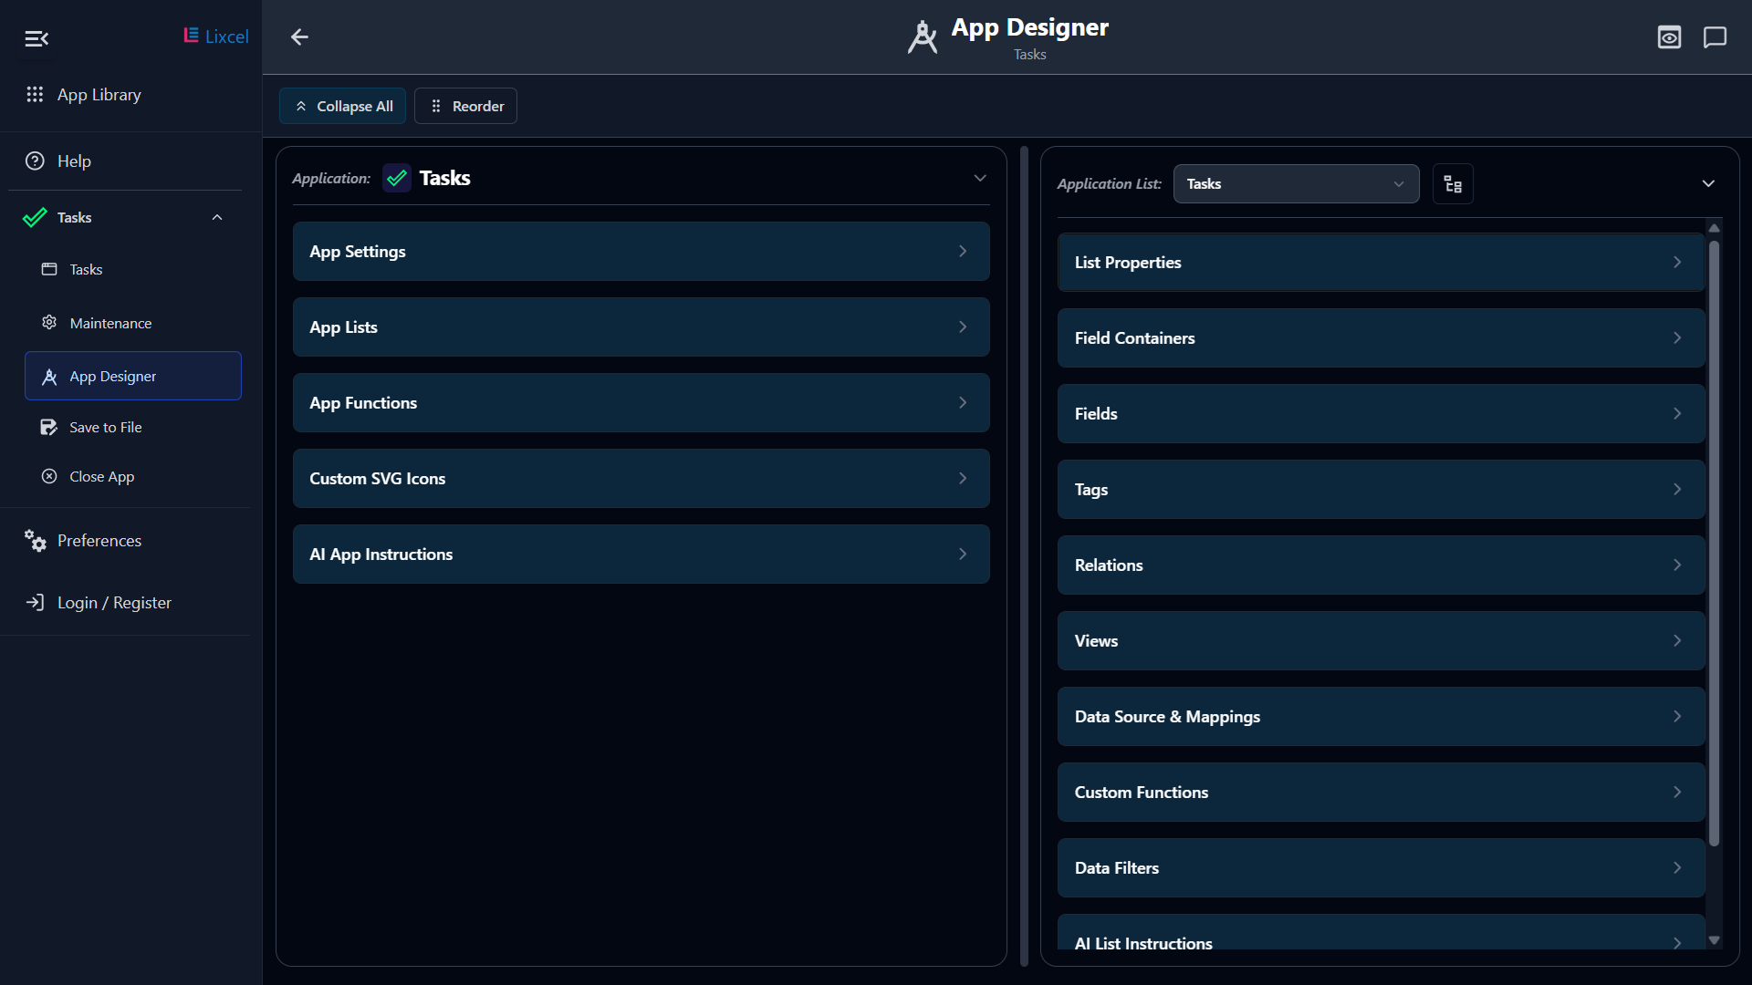Click the Help question mark icon
This screenshot has width=1752, height=985.
[x=35, y=161]
